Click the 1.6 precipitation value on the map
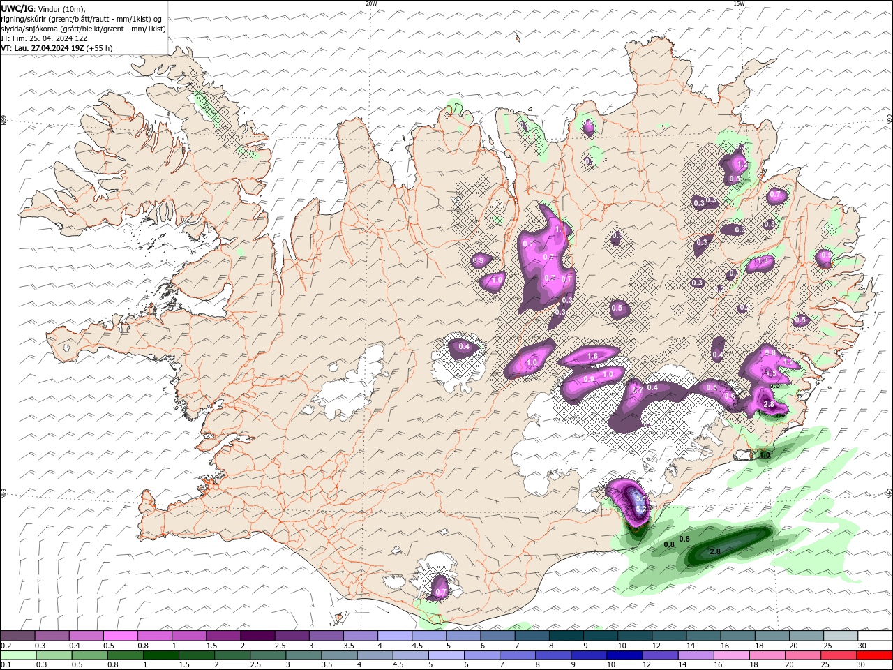Screen dimensions: 893x670 tap(593, 356)
